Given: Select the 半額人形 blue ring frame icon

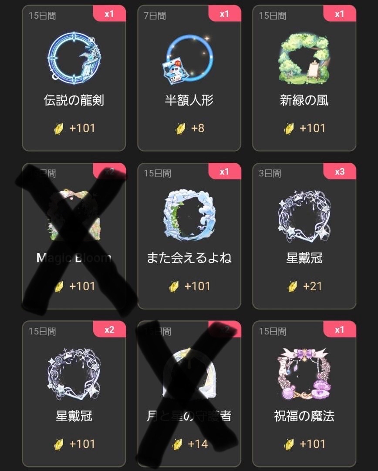Looking at the screenshot, I should pyautogui.click(x=189, y=59).
